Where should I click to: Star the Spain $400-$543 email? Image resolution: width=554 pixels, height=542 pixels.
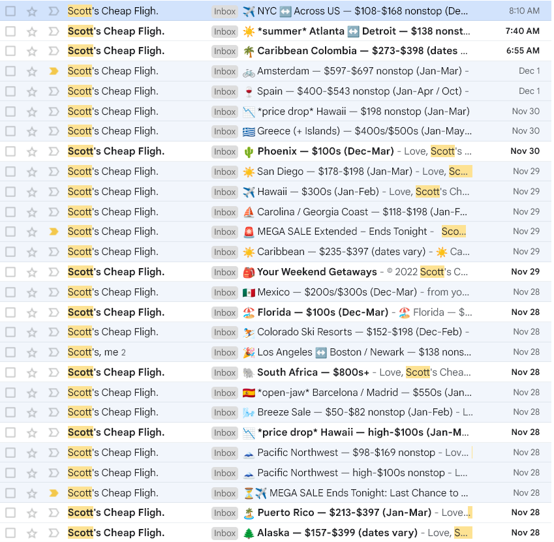[32, 91]
